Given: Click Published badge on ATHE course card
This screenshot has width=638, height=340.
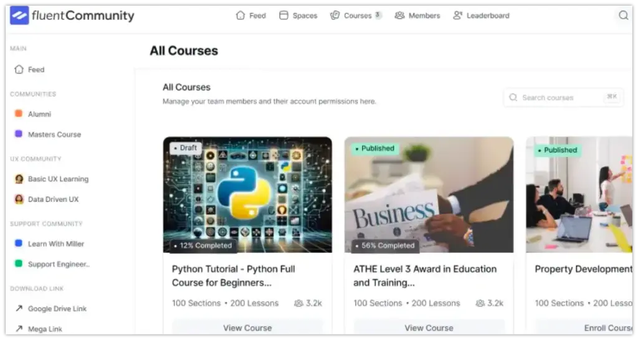Looking at the screenshot, I should (x=375, y=148).
